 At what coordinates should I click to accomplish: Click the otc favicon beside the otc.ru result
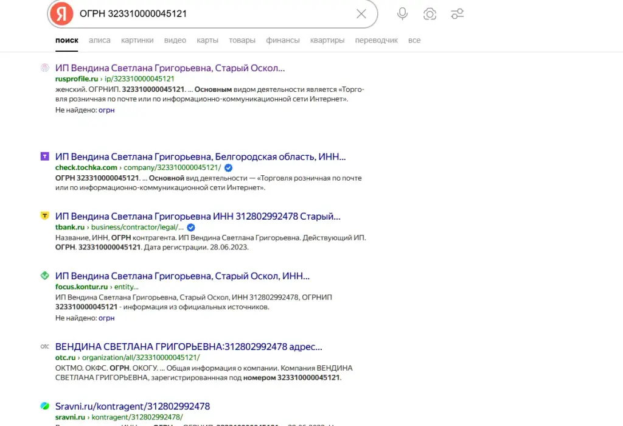click(x=45, y=346)
